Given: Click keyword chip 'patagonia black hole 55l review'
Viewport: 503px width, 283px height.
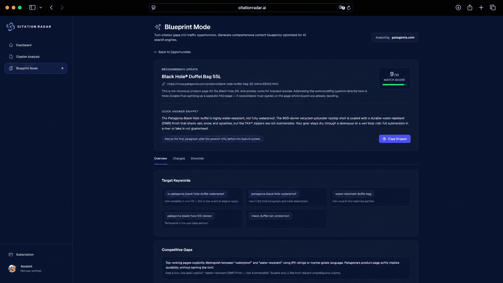Looking at the screenshot, I should (x=190, y=216).
